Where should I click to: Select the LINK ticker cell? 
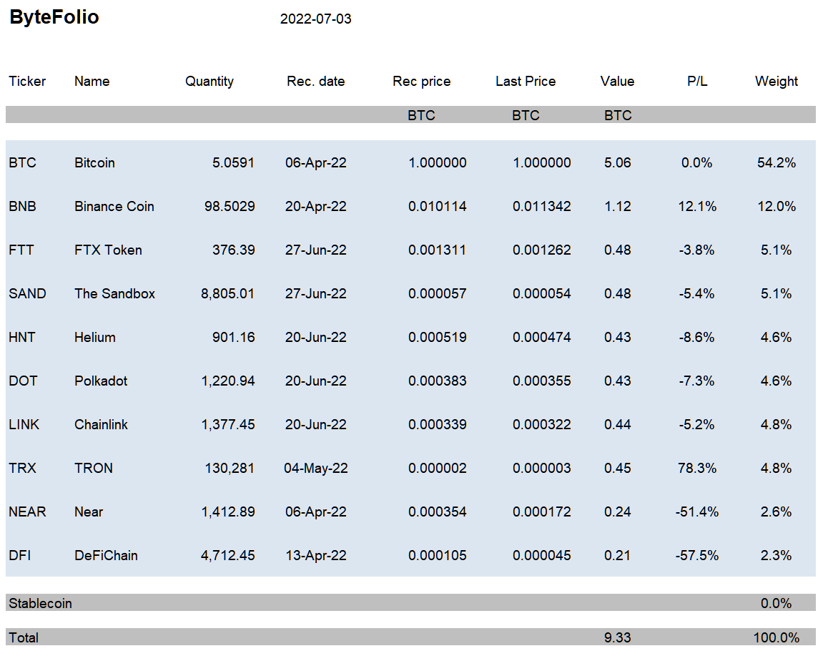tap(24, 424)
